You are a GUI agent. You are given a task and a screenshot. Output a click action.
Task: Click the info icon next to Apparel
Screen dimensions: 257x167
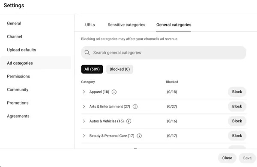pos(114,92)
